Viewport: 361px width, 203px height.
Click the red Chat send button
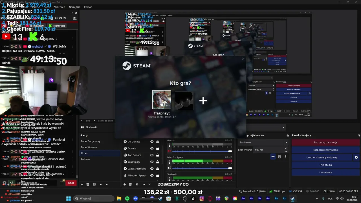click(x=71, y=183)
